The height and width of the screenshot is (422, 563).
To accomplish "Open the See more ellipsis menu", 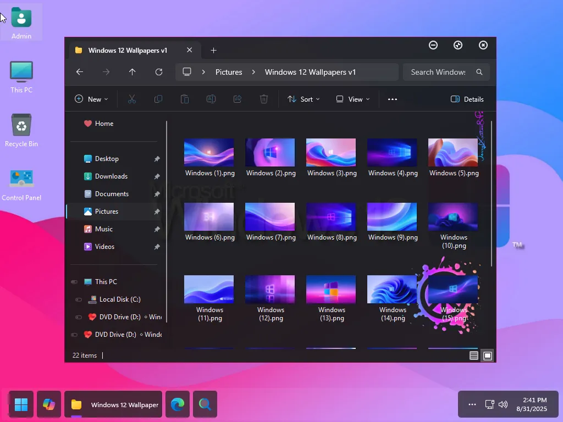I will coord(393,99).
